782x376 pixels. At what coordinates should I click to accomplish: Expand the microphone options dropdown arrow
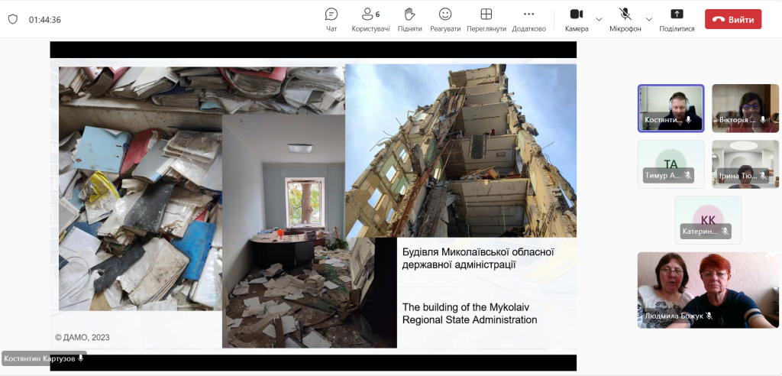649,19
